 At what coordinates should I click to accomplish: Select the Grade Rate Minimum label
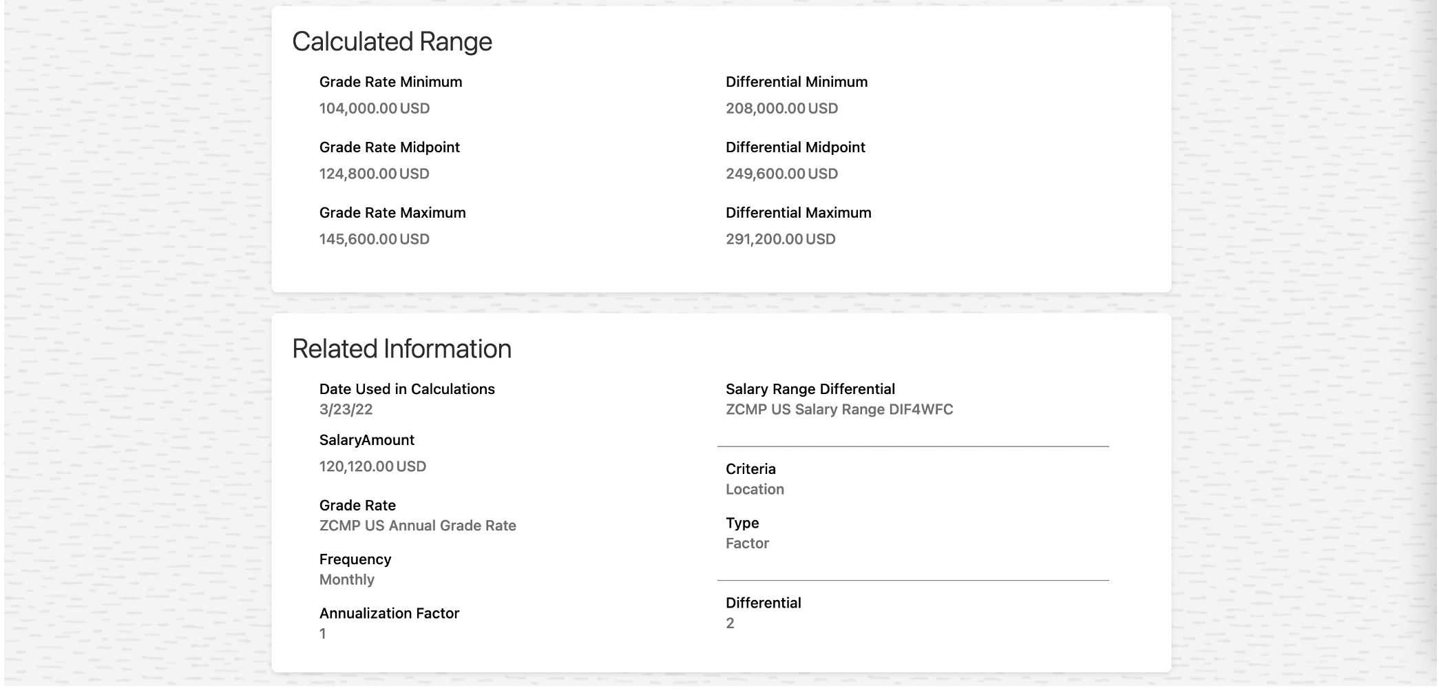click(390, 82)
